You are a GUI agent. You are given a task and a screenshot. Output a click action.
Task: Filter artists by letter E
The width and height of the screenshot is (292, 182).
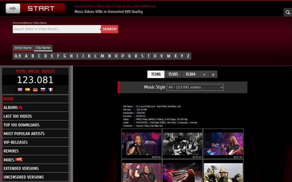pos(52,56)
